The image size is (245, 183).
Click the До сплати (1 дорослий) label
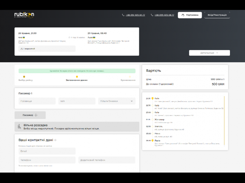[160, 84]
